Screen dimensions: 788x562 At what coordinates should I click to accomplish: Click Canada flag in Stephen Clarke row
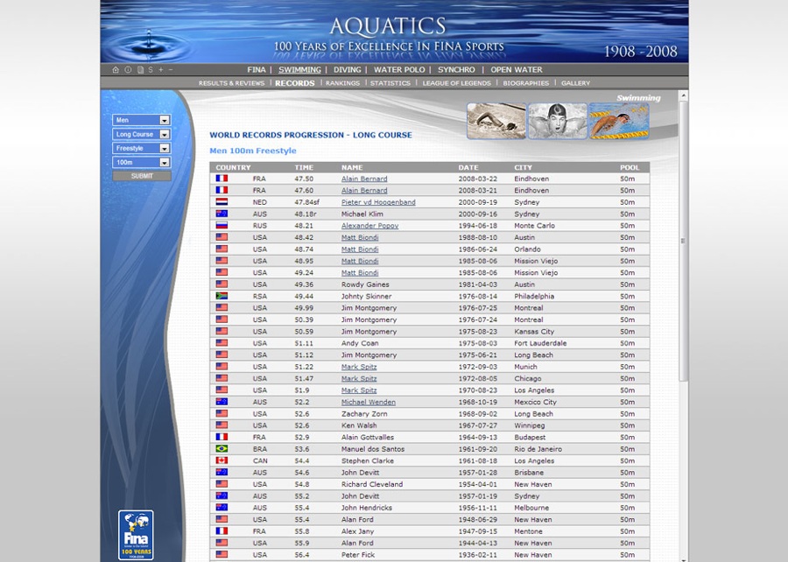point(222,460)
